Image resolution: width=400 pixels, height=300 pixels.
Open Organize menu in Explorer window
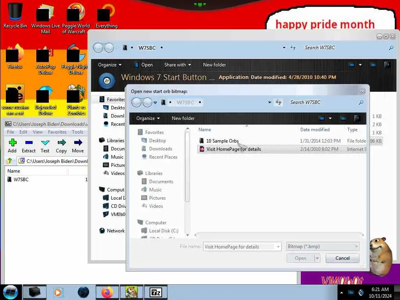pyautogui.click(x=110, y=65)
